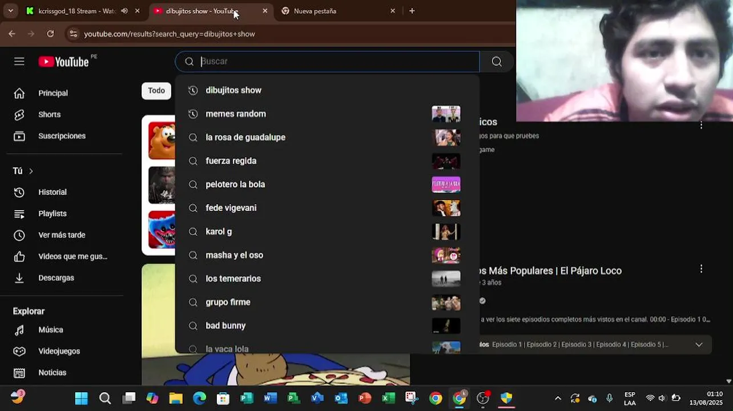Close the Nueva pestaña tab
Viewport: 733px width, 411px height.
click(393, 11)
